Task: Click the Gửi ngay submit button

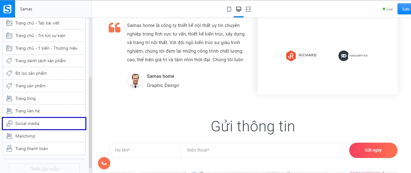Action: click(x=373, y=150)
